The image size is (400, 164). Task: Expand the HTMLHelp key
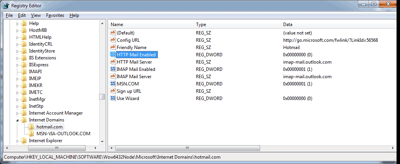18,38
